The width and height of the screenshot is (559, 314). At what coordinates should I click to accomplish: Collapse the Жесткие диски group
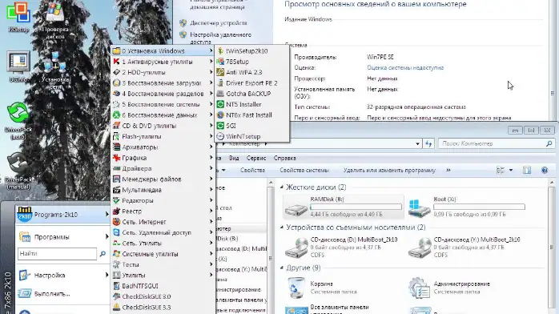click(282, 187)
